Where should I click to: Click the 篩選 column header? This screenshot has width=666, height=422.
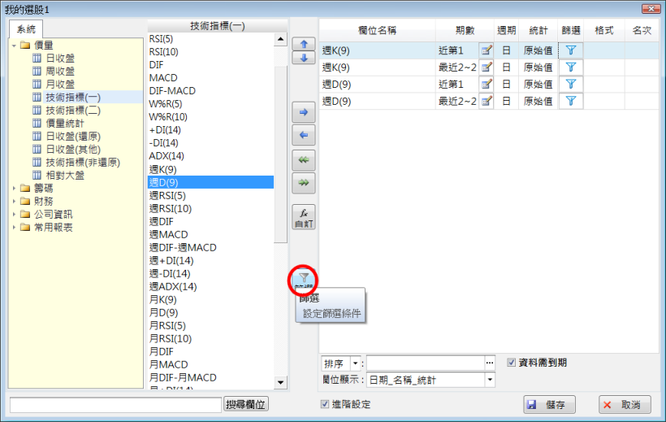point(571,30)
